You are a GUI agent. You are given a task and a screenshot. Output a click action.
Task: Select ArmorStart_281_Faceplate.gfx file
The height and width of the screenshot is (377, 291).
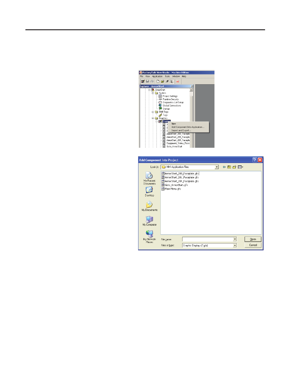(x=180, y=177)
